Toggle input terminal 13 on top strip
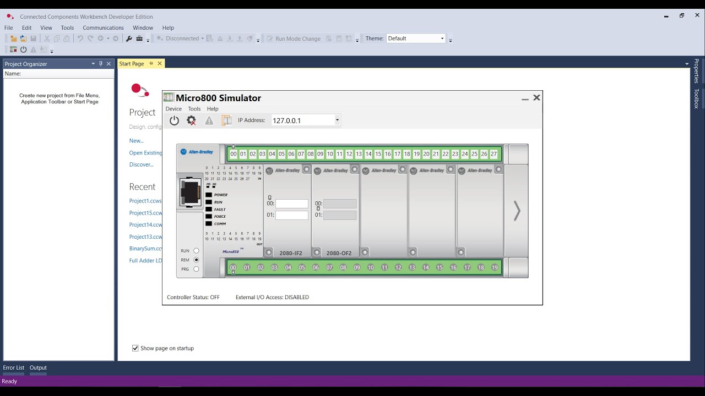The image size is (705, 396). 359,154
